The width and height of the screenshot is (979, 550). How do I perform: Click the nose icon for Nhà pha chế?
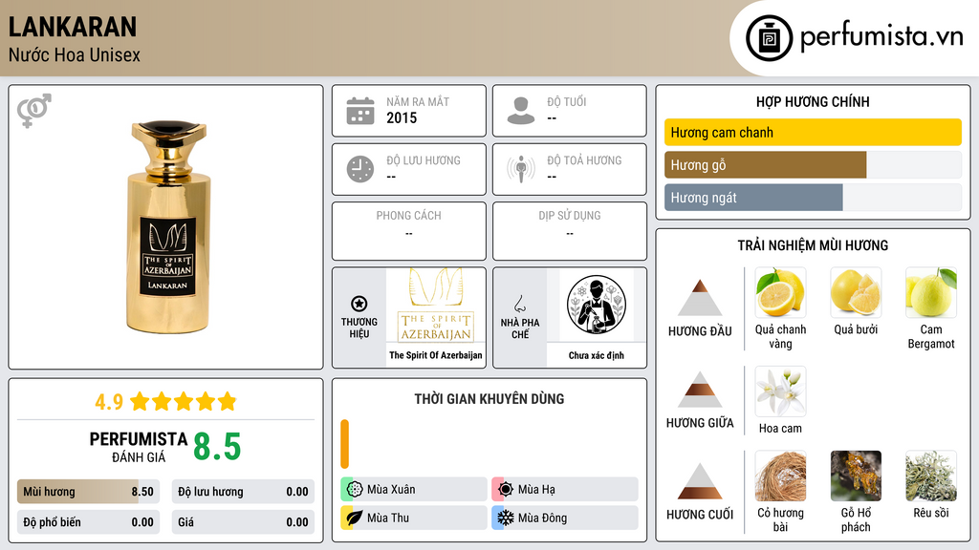519,304
